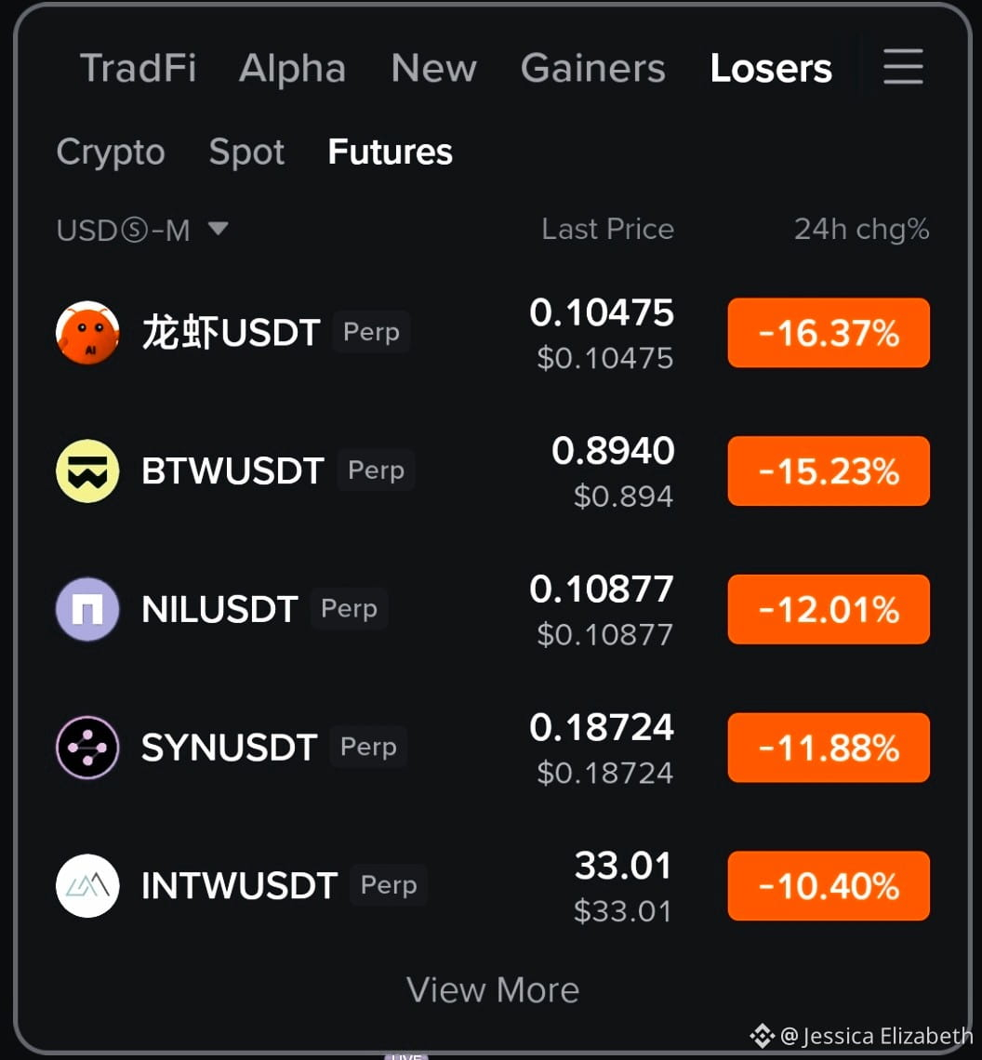
Task: Switch to the Gainers tab
Action: (592, 68)
